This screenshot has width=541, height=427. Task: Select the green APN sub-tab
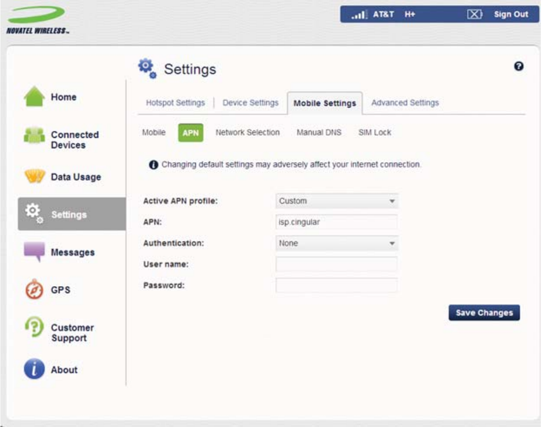[x=191, y=133]
